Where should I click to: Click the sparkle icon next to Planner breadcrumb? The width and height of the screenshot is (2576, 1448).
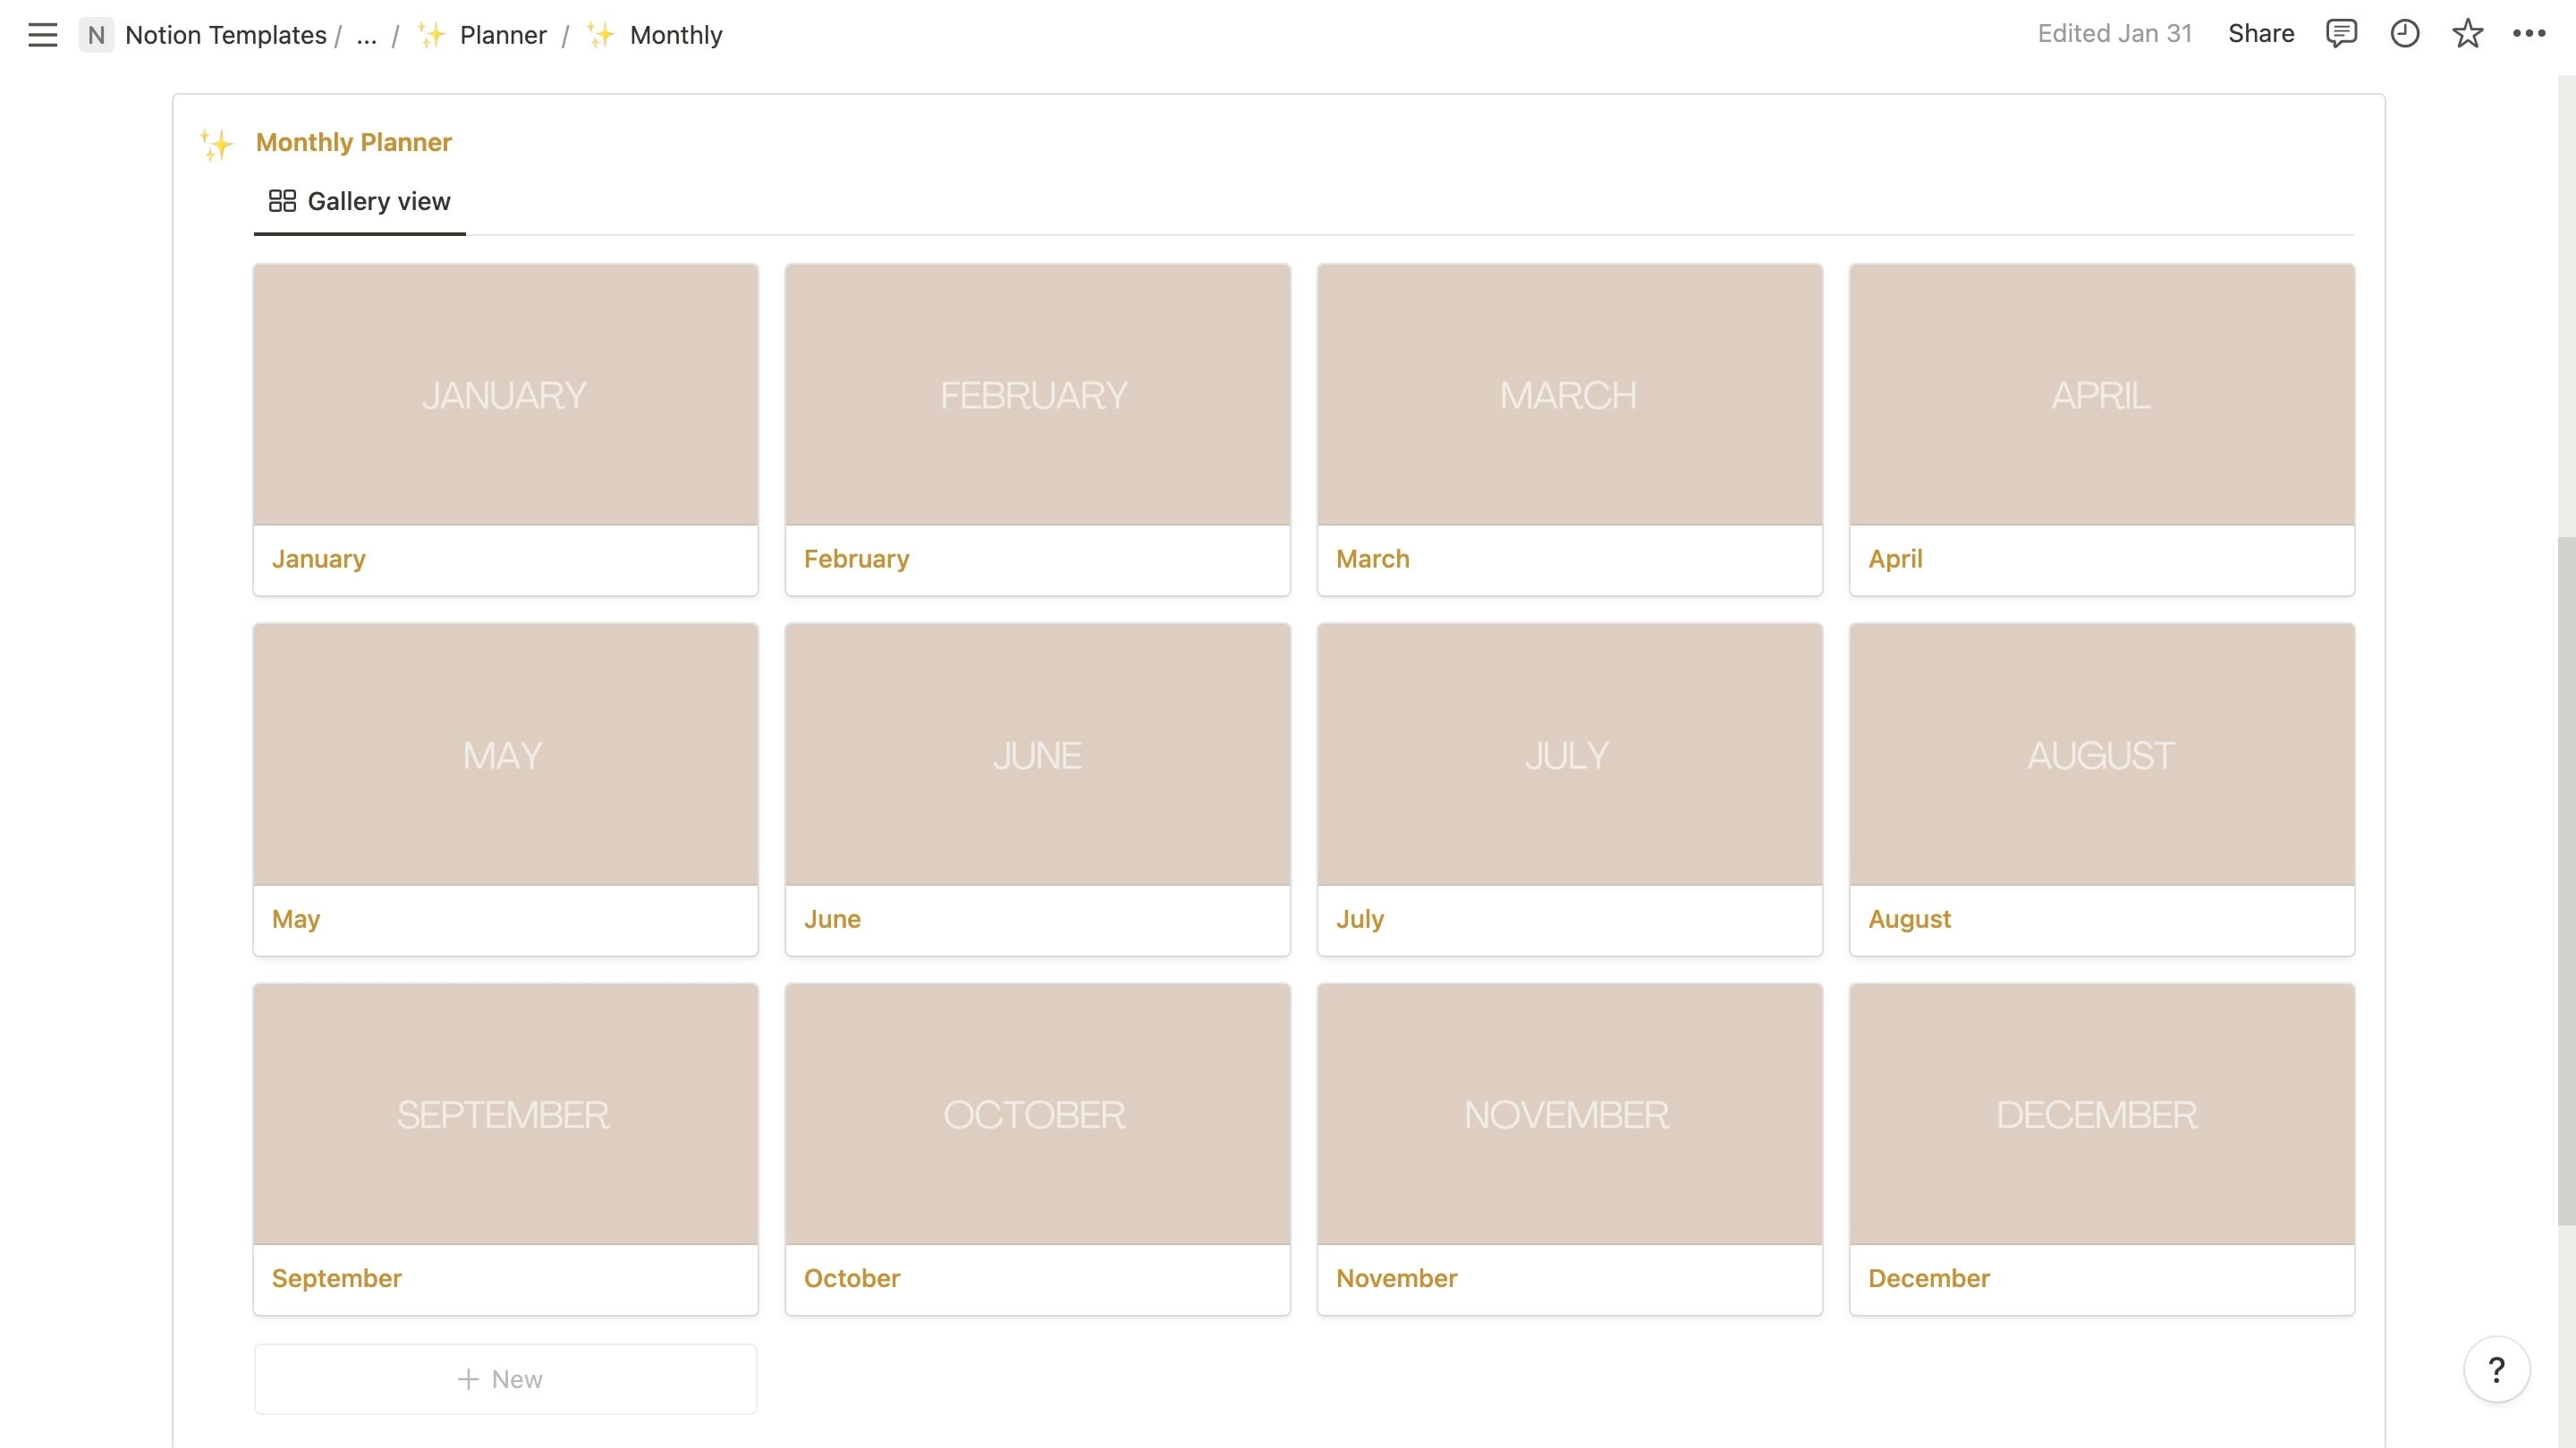pyautogui.click(x=430, y=34)
